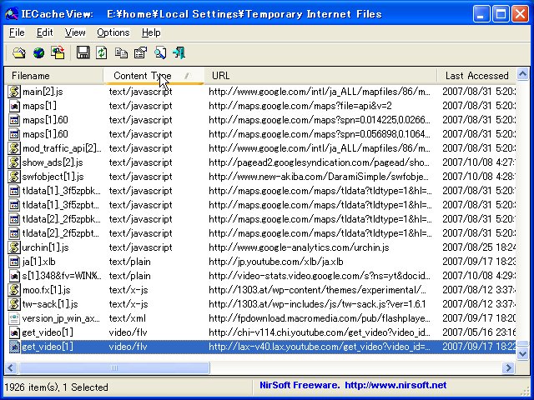Maximize the IECacheView window

pyautogui.click(x=501, y=14)
